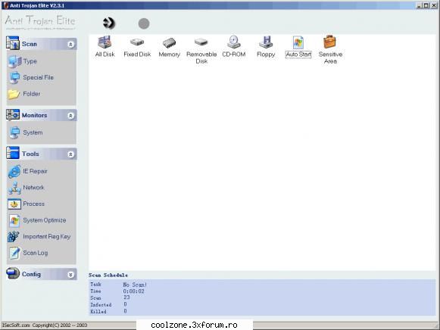Open Important Reg Key tool
The height and width of the screenshot is (330, 440).
(39, 237)
